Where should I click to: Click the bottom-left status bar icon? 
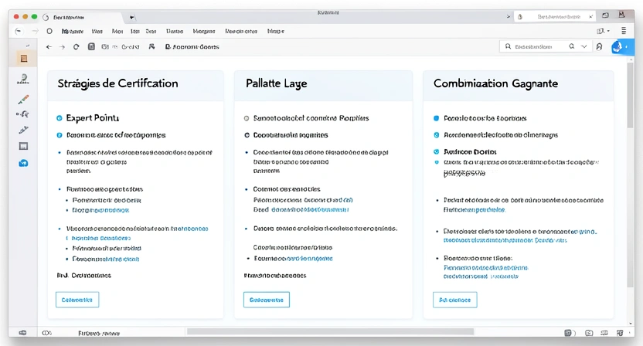pos(23,333)
